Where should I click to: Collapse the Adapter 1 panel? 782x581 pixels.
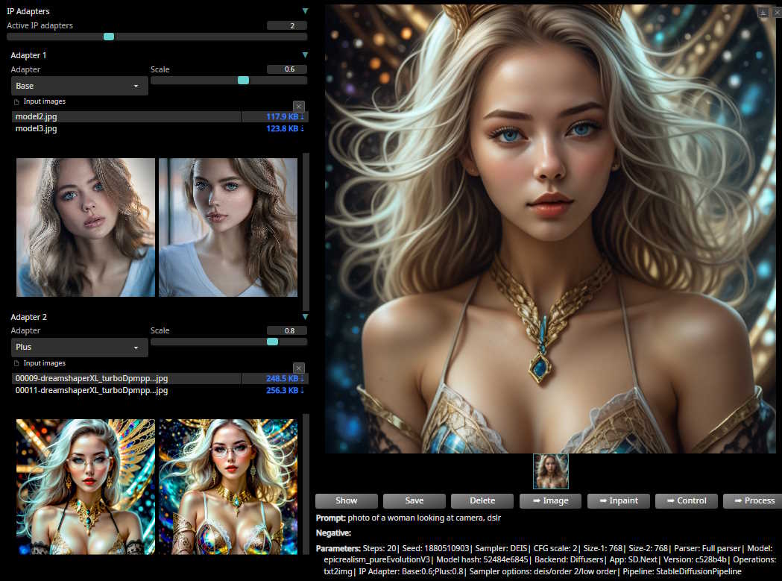305,55
